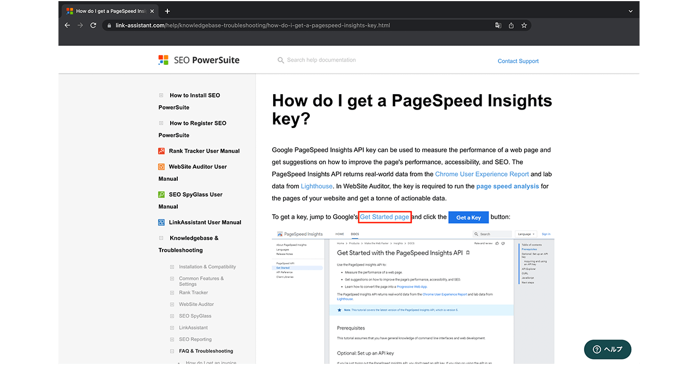Open WebSite Auditor User Manual

pos(197,167)
